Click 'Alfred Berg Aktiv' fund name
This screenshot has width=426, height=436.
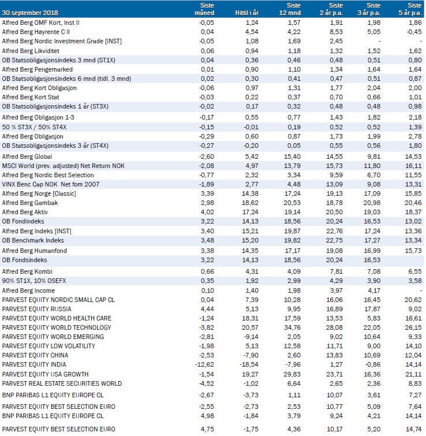[x=25, y=212]
